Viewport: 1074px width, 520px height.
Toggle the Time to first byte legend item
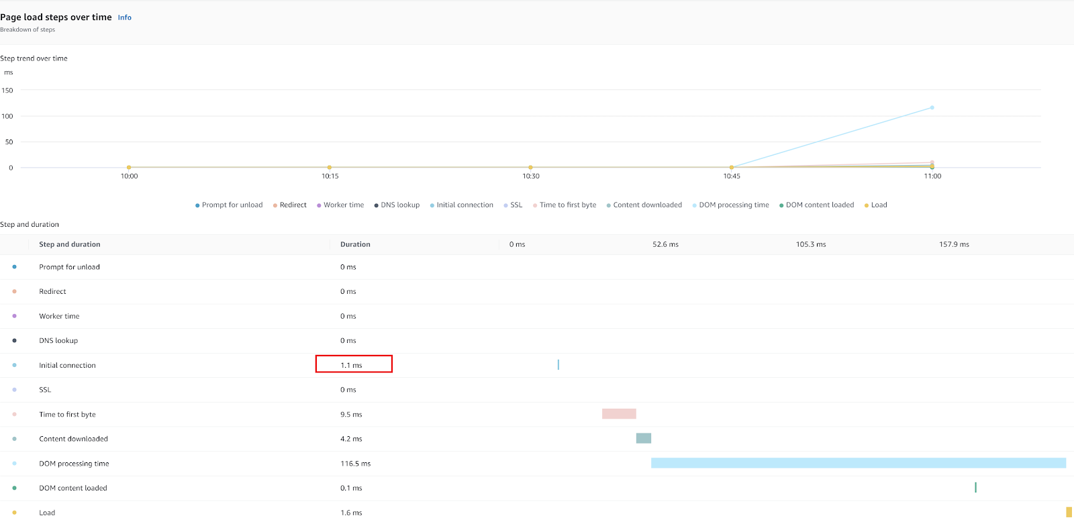coord(565,205)
